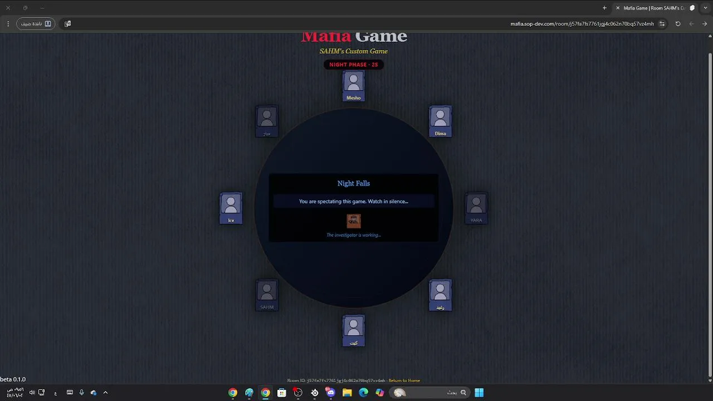
Task: Switch input language via ع indicator
Action: tap(56, 393)
